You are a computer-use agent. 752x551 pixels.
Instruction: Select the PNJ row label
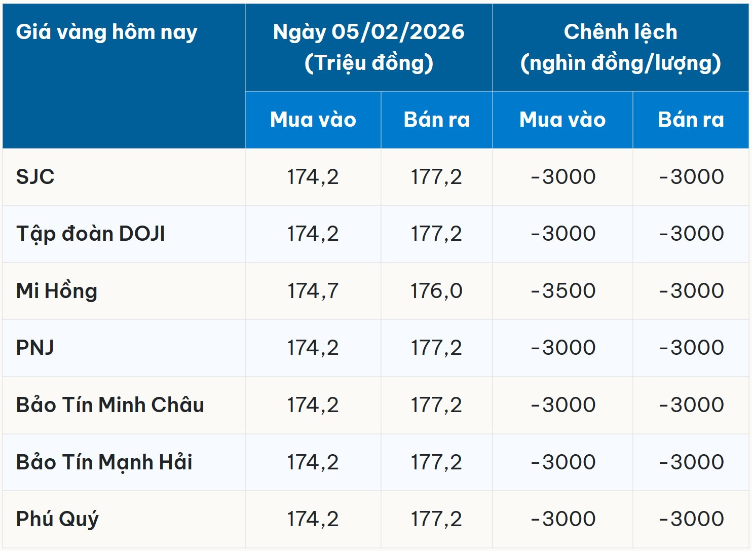click(x=35, y=348)
